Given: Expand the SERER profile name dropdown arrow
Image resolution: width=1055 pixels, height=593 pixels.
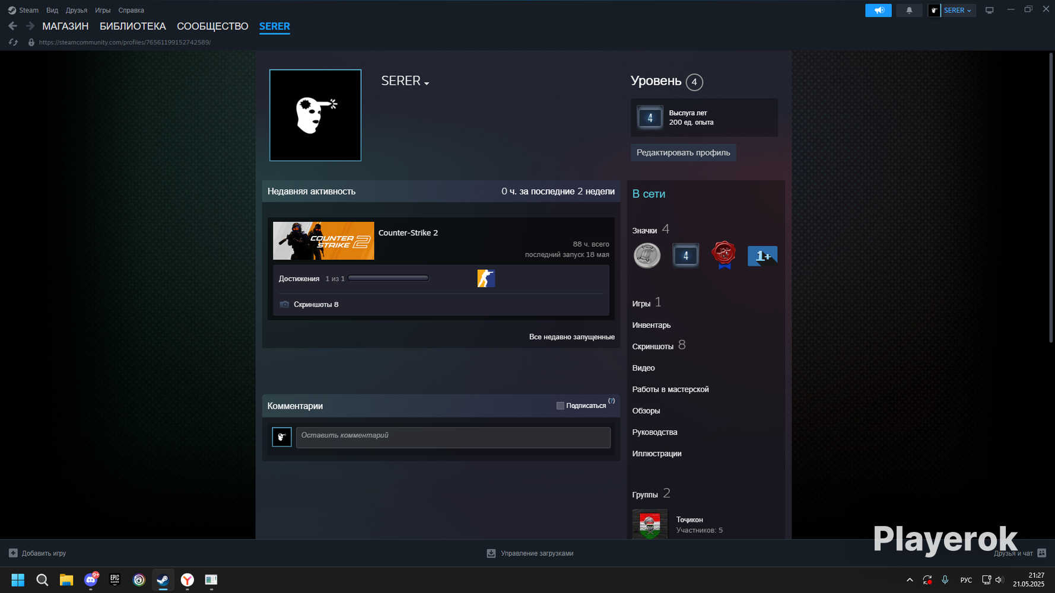Looking at the screenshot, I should click(x=427, y=84).
